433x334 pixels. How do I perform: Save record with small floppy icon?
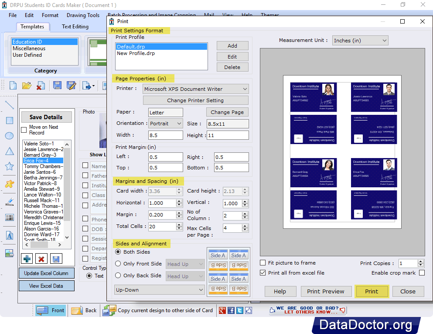click(56, 259)
